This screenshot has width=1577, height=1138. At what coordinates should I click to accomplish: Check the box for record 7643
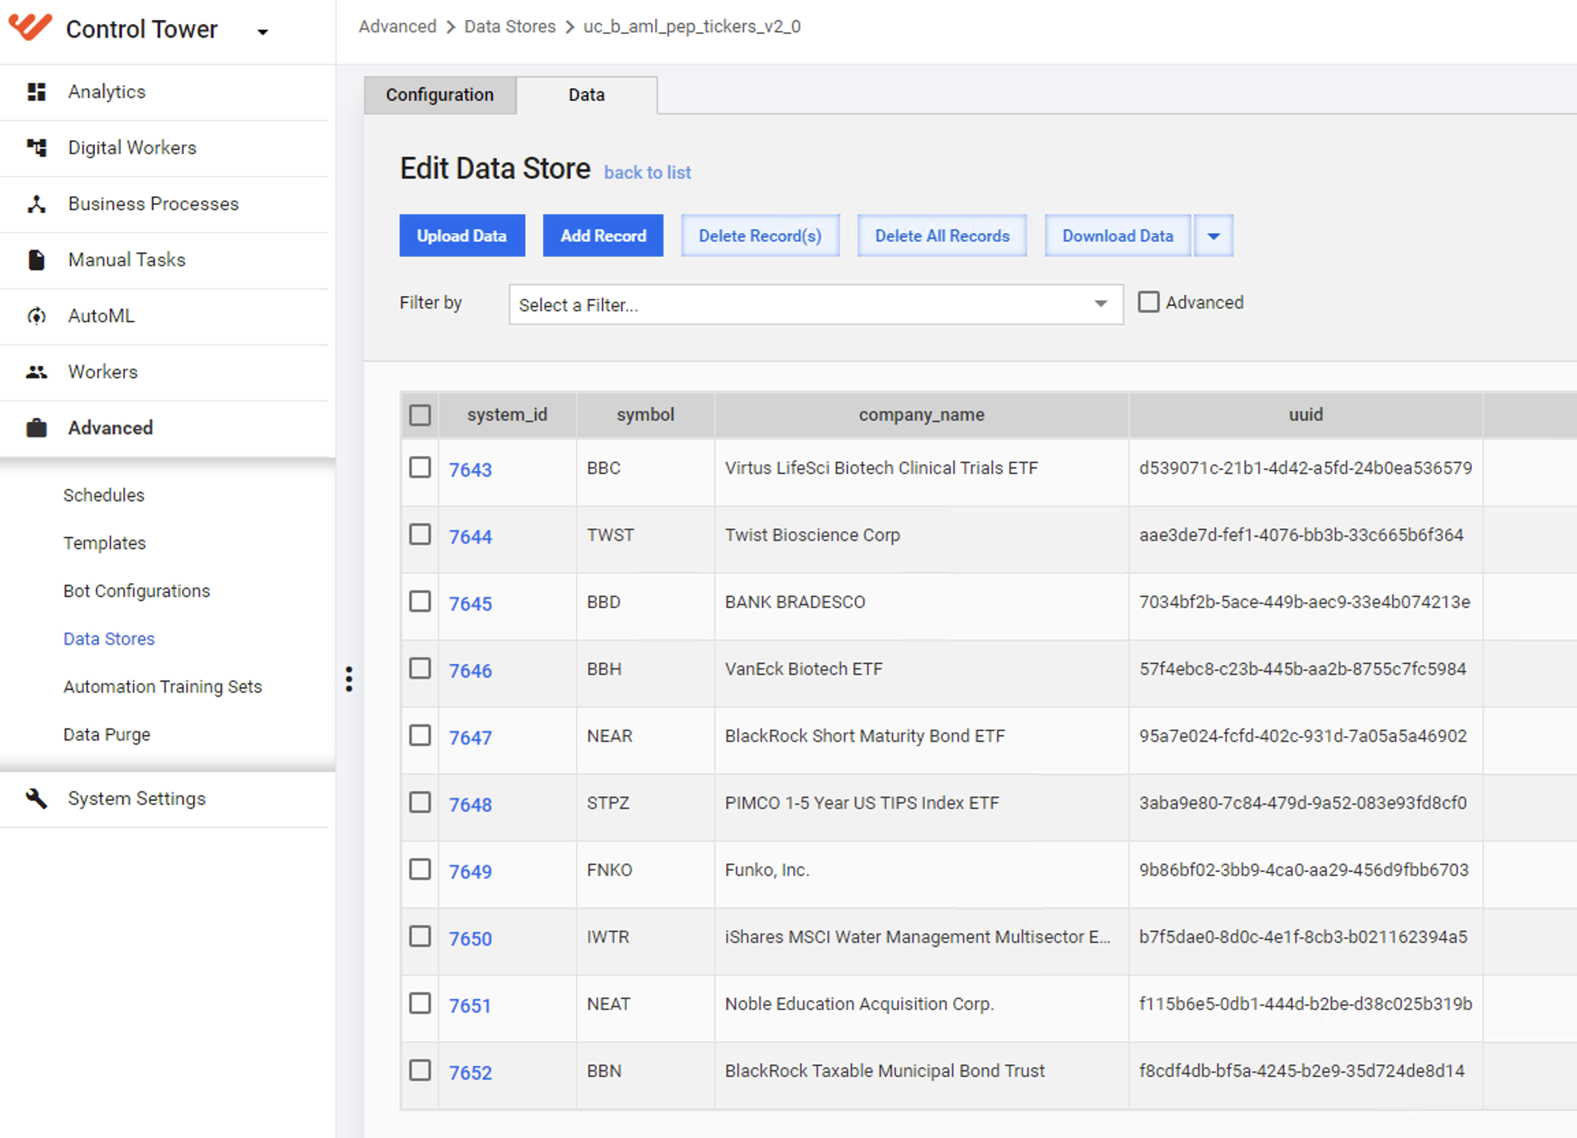point(420,467)
